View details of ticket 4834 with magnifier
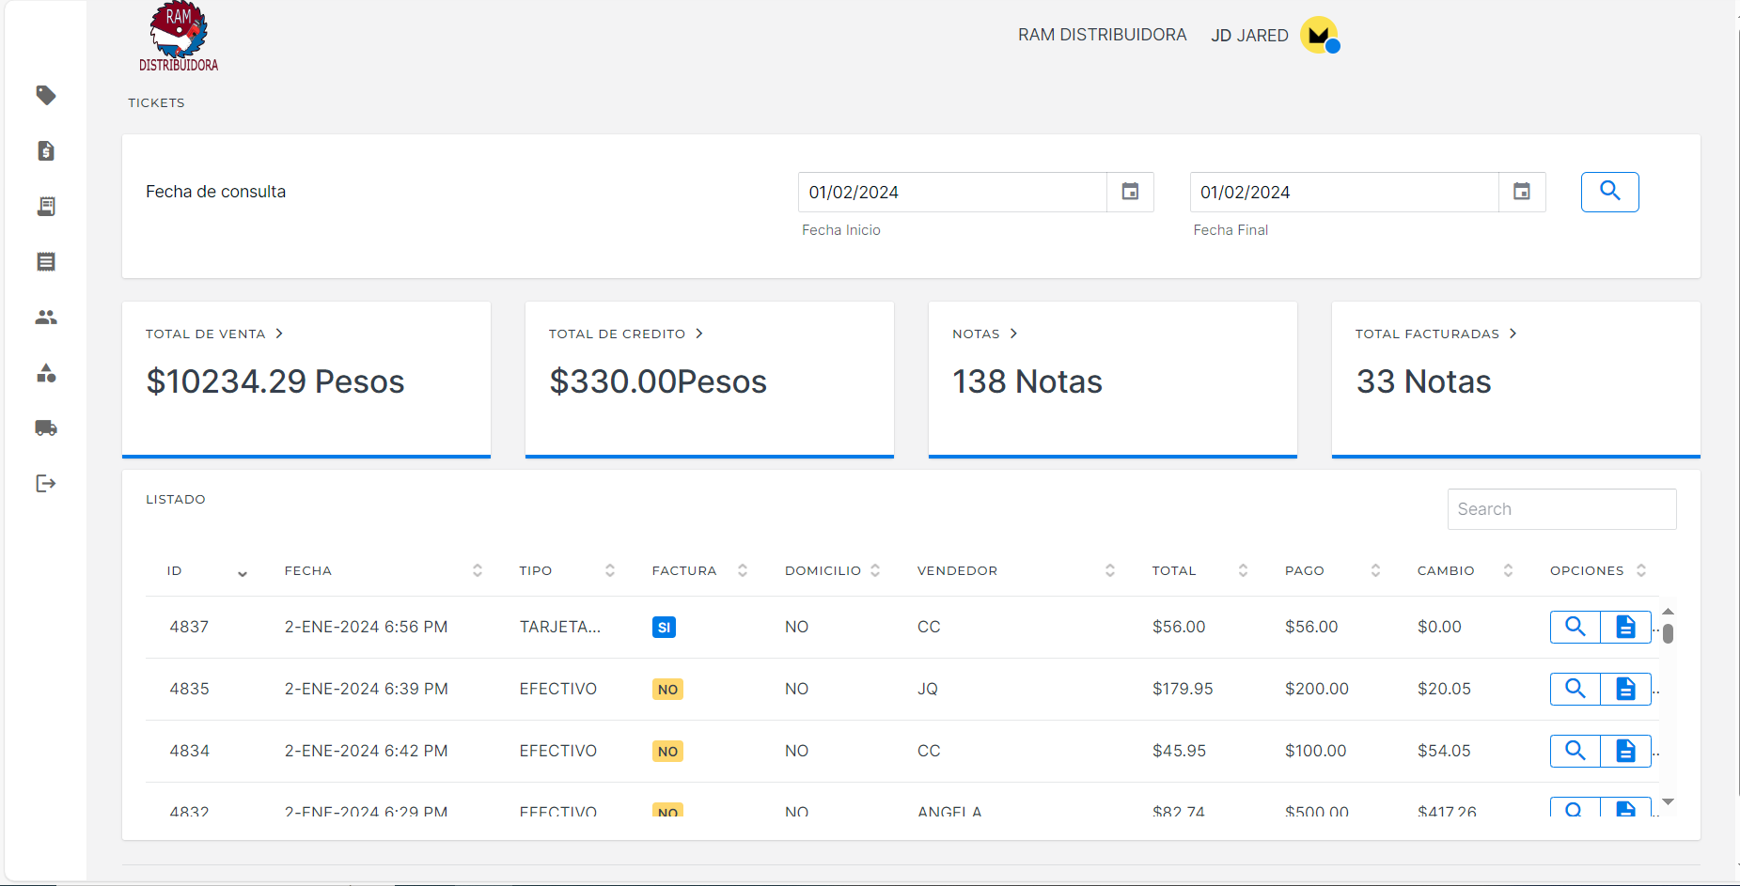This screenshot has height=886, width=1740. click(x=1575, y=751)
